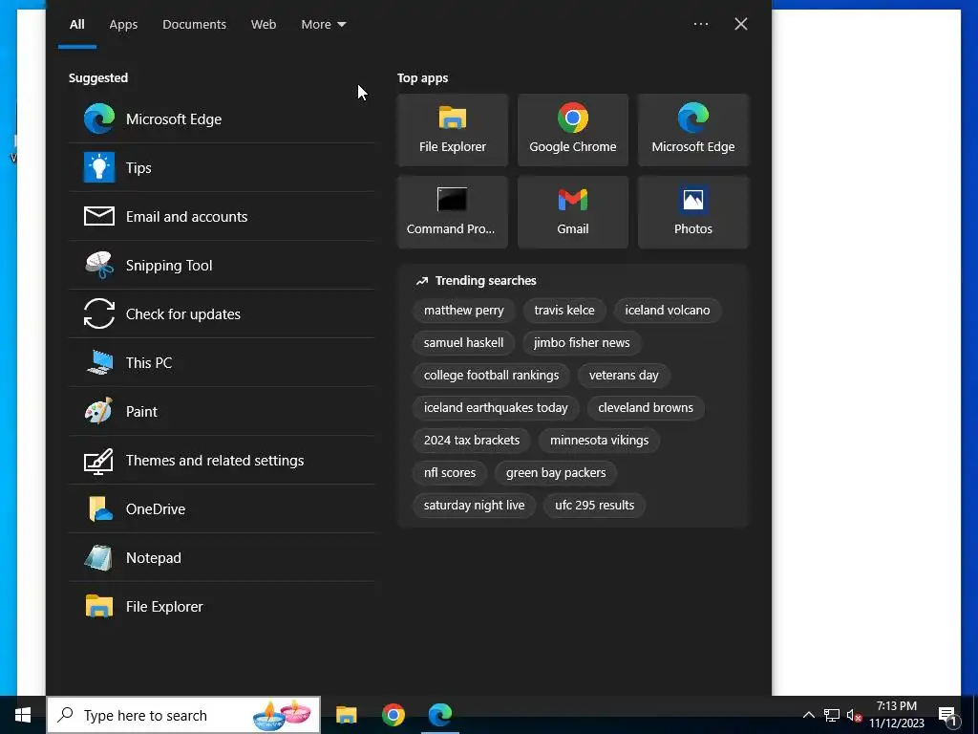
Task: Switch to the Documents tab
Action: click(194, 24)
